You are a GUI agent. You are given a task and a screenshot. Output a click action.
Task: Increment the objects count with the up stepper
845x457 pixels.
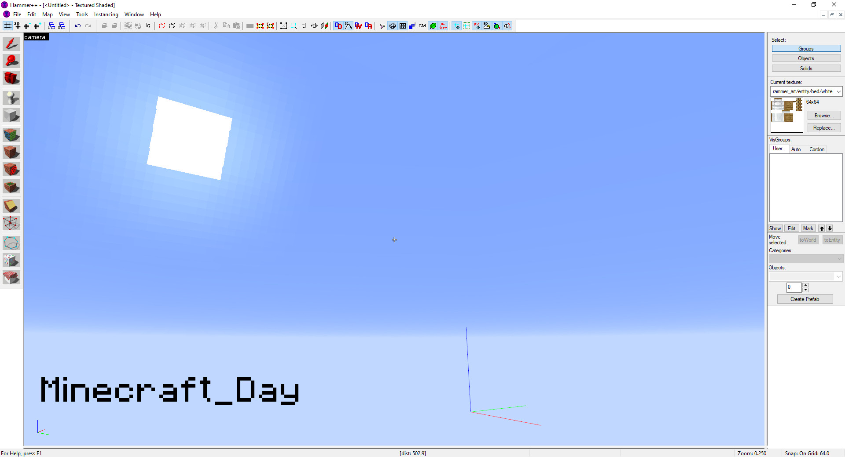pos(806,285)
